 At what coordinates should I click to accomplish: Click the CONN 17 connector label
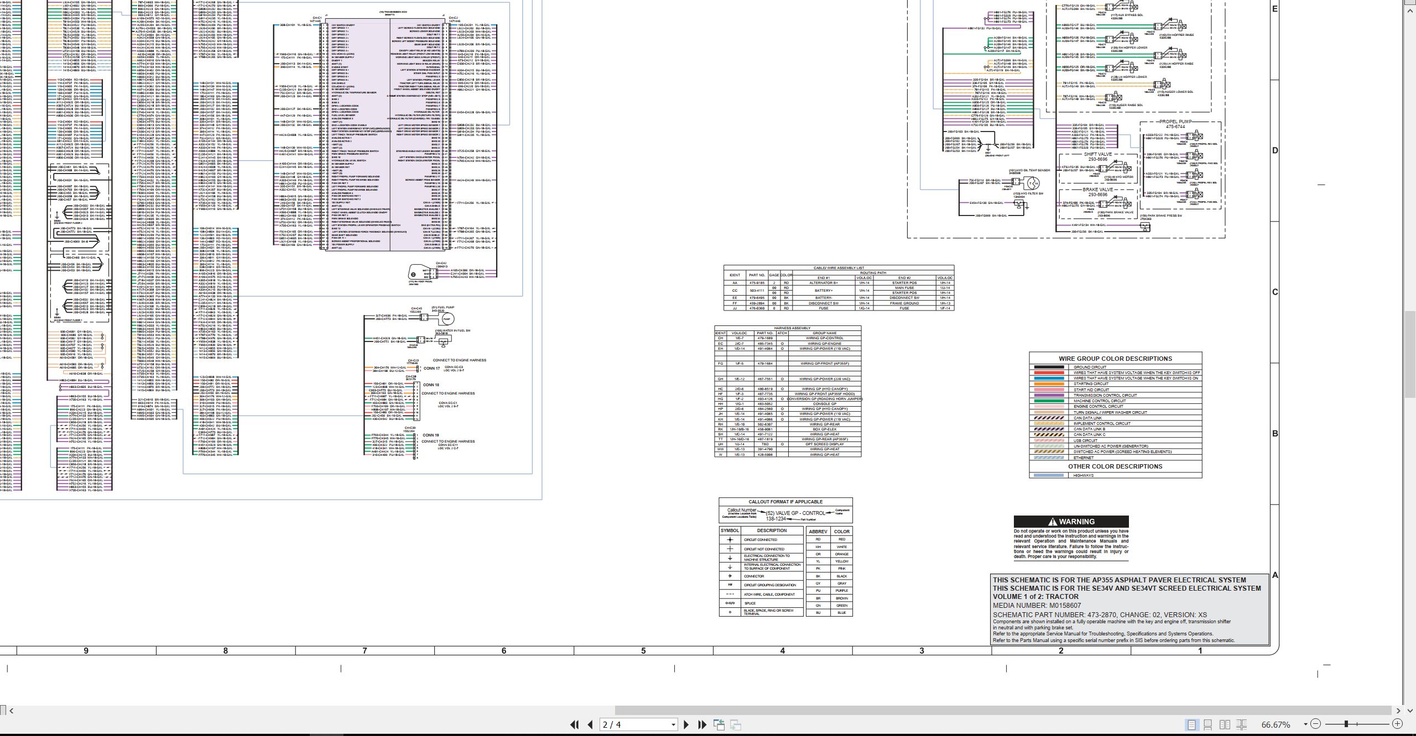(x=432, y=368)
